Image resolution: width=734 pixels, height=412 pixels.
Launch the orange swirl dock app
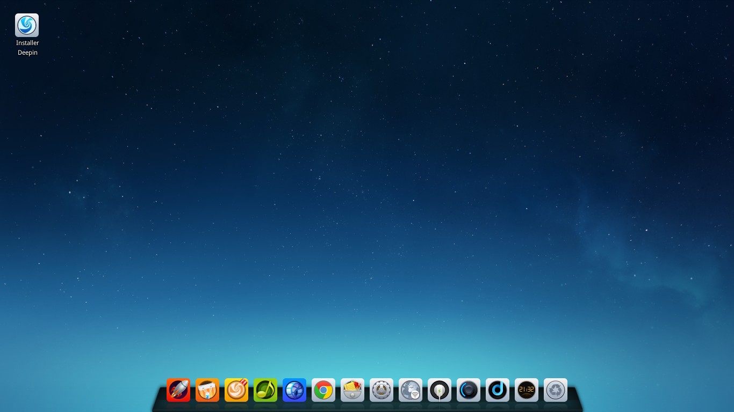click(236, 390)
